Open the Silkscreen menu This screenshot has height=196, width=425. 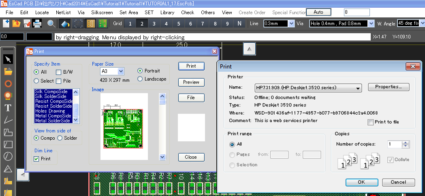pos(102,13)
